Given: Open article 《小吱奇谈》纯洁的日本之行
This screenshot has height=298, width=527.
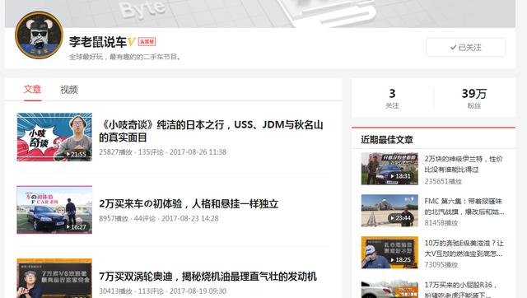Looking at the screenshot, I should point(211,131).
